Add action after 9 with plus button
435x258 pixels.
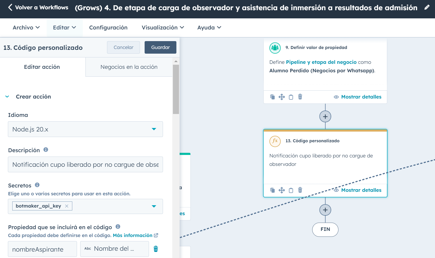(x=325, y=117)
